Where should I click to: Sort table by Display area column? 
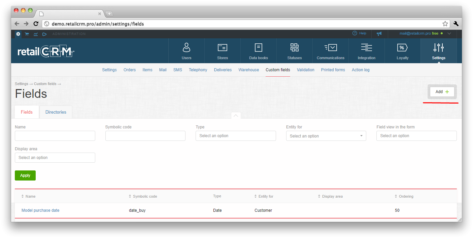pyautogui.click(x=330, y=196)
